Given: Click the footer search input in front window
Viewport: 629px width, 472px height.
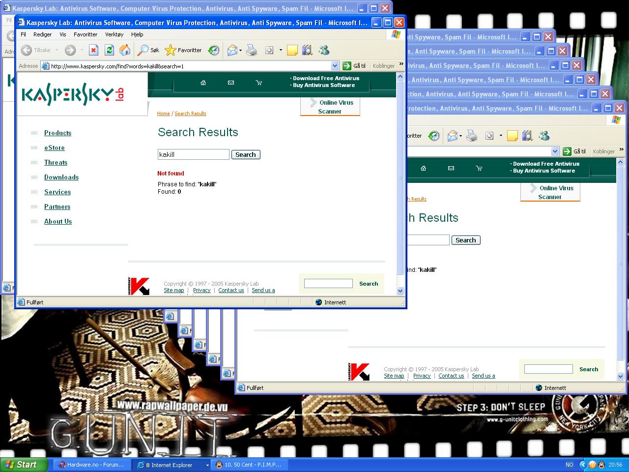Looking at the screenshot, I should (x=328, y=283).
